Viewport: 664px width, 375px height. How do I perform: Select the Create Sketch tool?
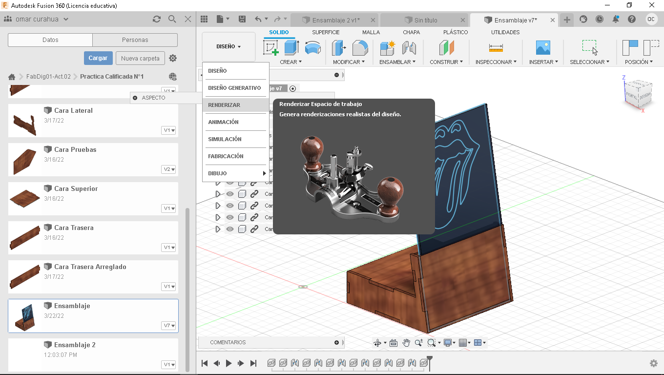(270, 47)
